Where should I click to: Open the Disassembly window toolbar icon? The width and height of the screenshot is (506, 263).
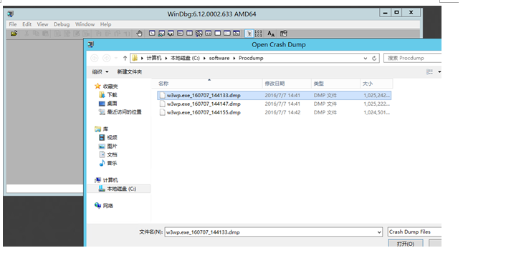(x=209, y=33)
